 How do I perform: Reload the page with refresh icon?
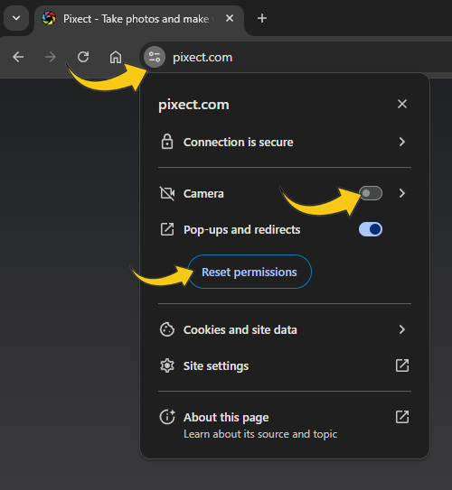click(83, 57)
